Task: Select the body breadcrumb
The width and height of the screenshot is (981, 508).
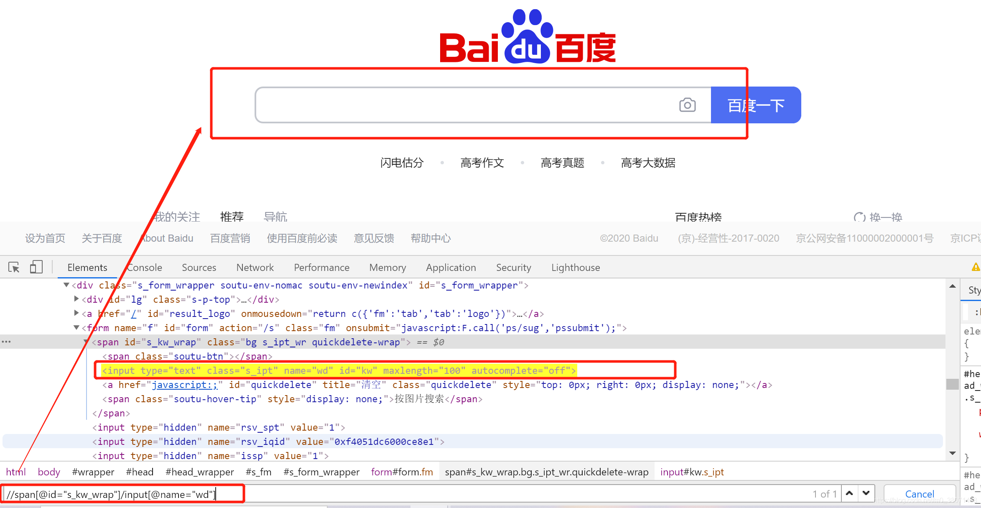Action: coord(49,472)
